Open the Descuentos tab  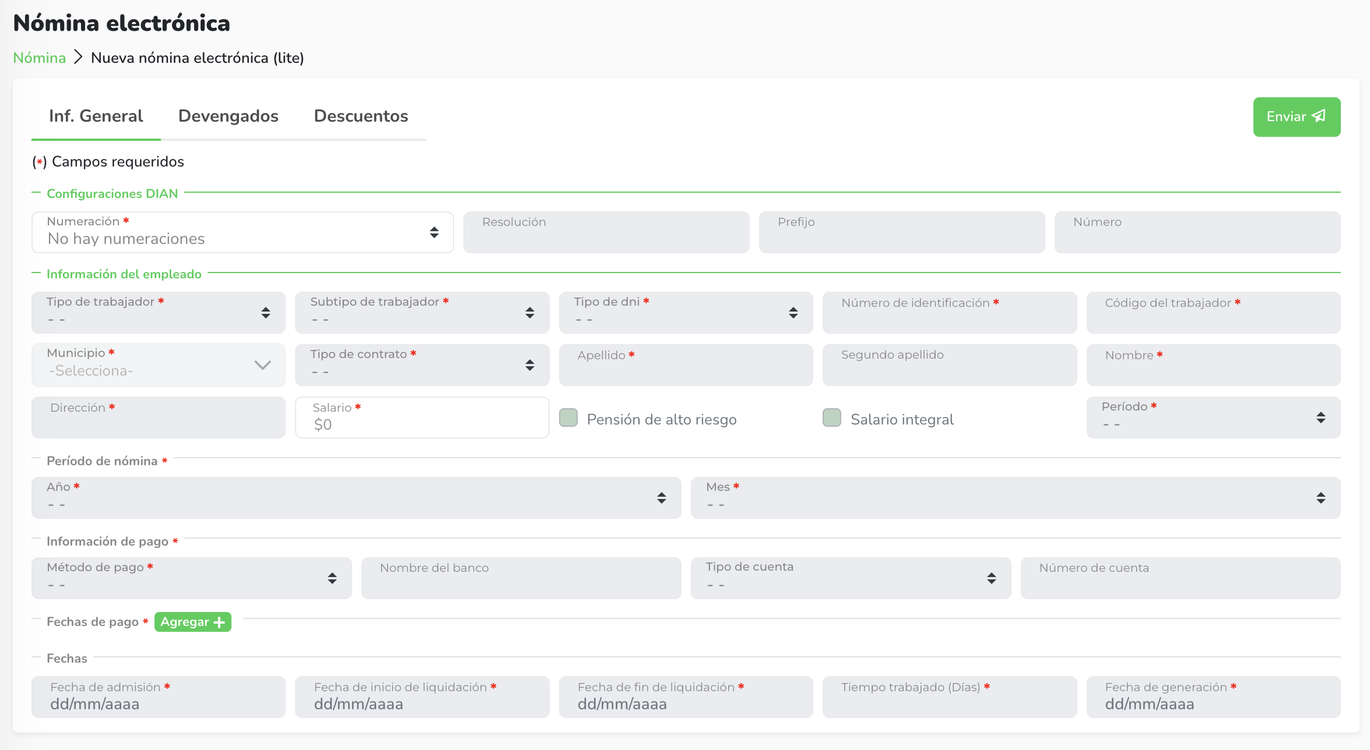click(x=361, y=116)
